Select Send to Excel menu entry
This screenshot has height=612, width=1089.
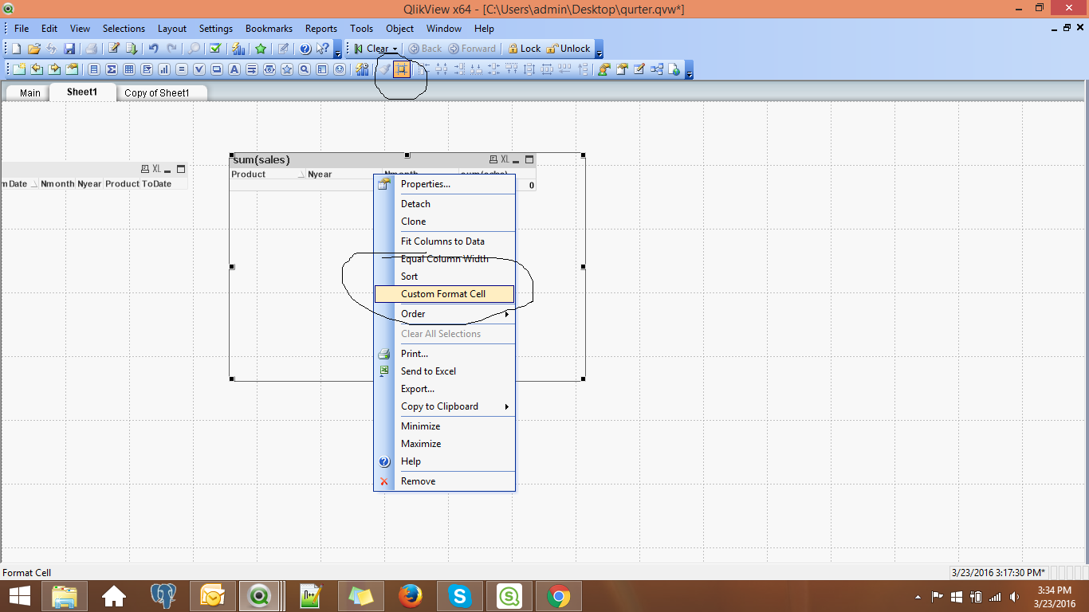coord(429,371)
